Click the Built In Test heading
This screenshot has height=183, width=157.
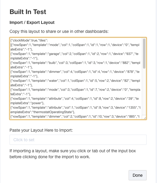coord(28,12)
